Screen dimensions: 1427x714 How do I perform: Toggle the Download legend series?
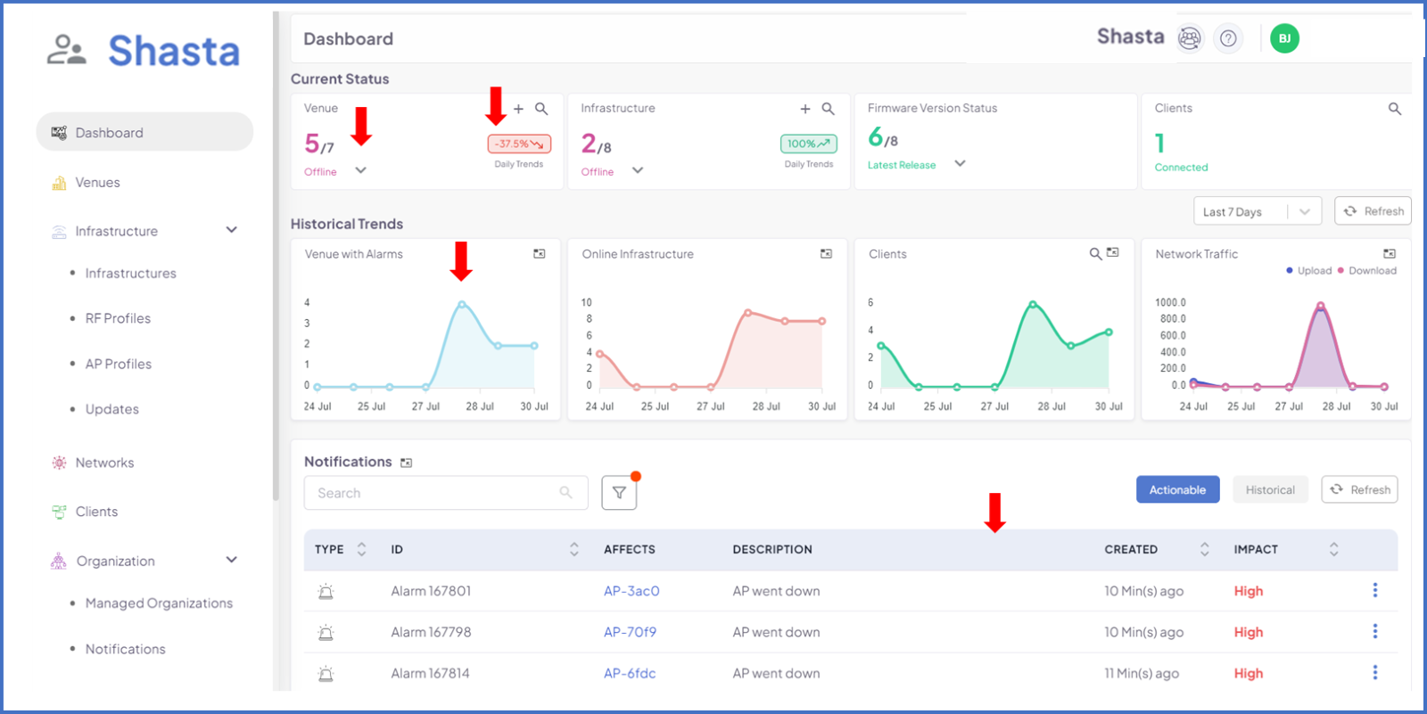click(x=1367, y=271)
